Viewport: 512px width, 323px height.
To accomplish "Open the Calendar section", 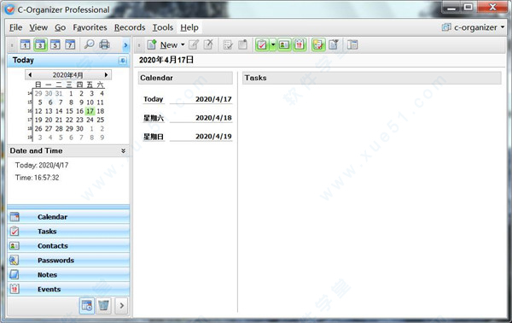I will [68, 217].
